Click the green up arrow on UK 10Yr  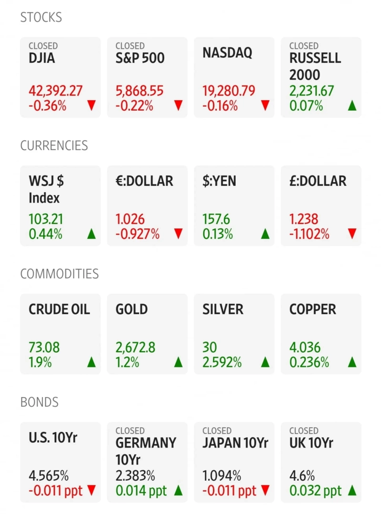(x=352, y=490)
